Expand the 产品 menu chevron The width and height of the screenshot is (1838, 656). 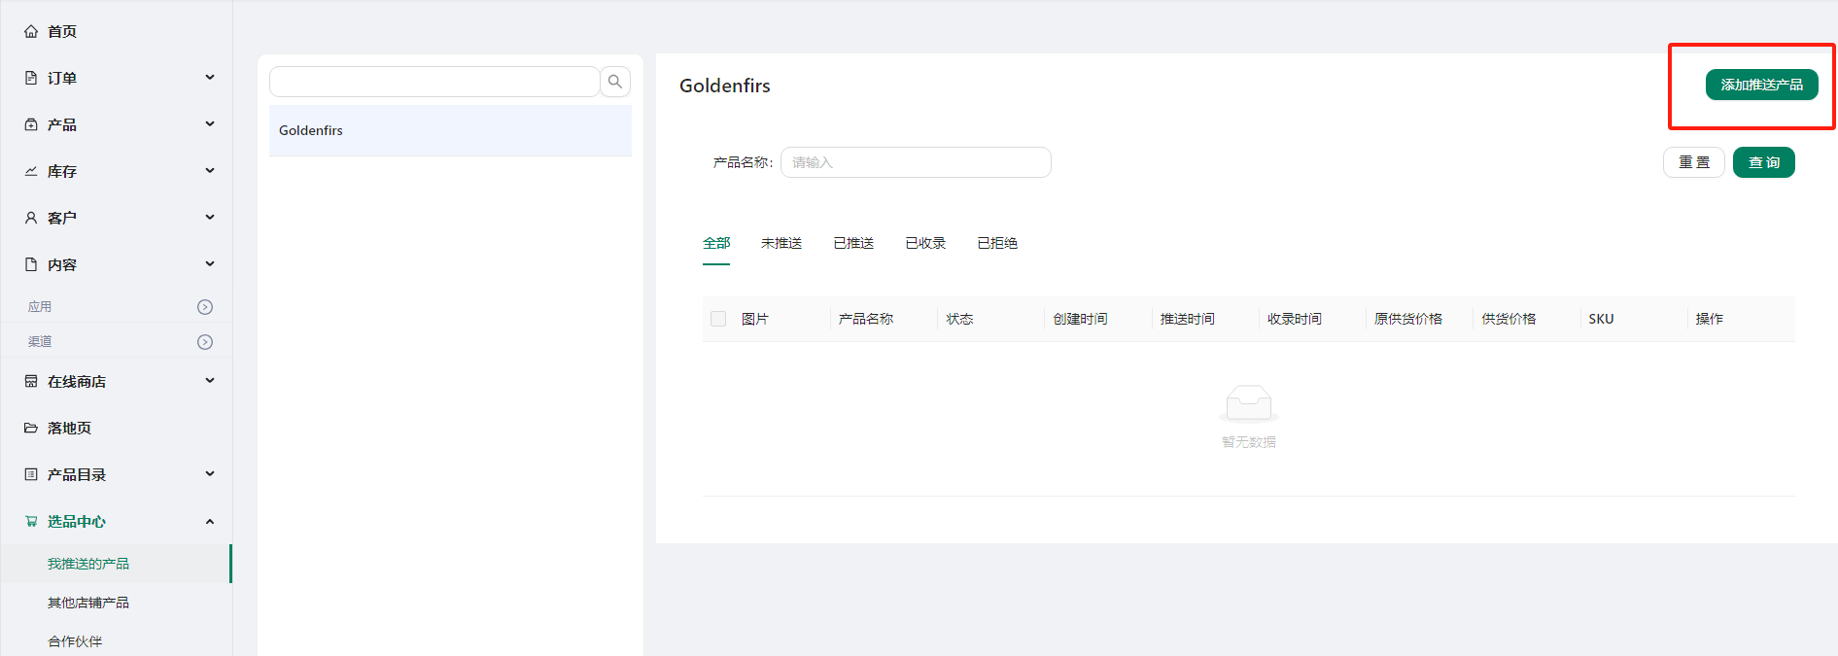[210, 124]
